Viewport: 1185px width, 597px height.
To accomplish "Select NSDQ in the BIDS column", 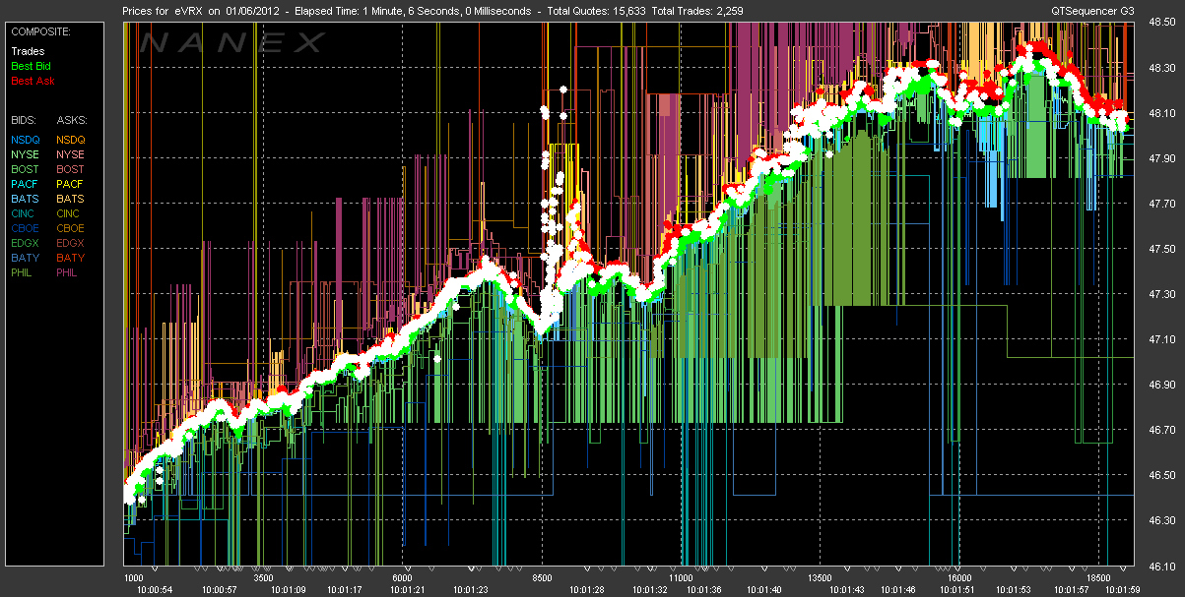I will click(25, 140).
